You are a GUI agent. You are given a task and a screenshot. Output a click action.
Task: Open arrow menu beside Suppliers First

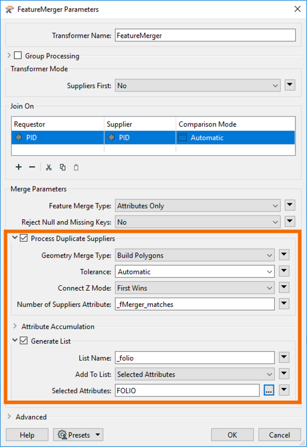coord(290,85)
